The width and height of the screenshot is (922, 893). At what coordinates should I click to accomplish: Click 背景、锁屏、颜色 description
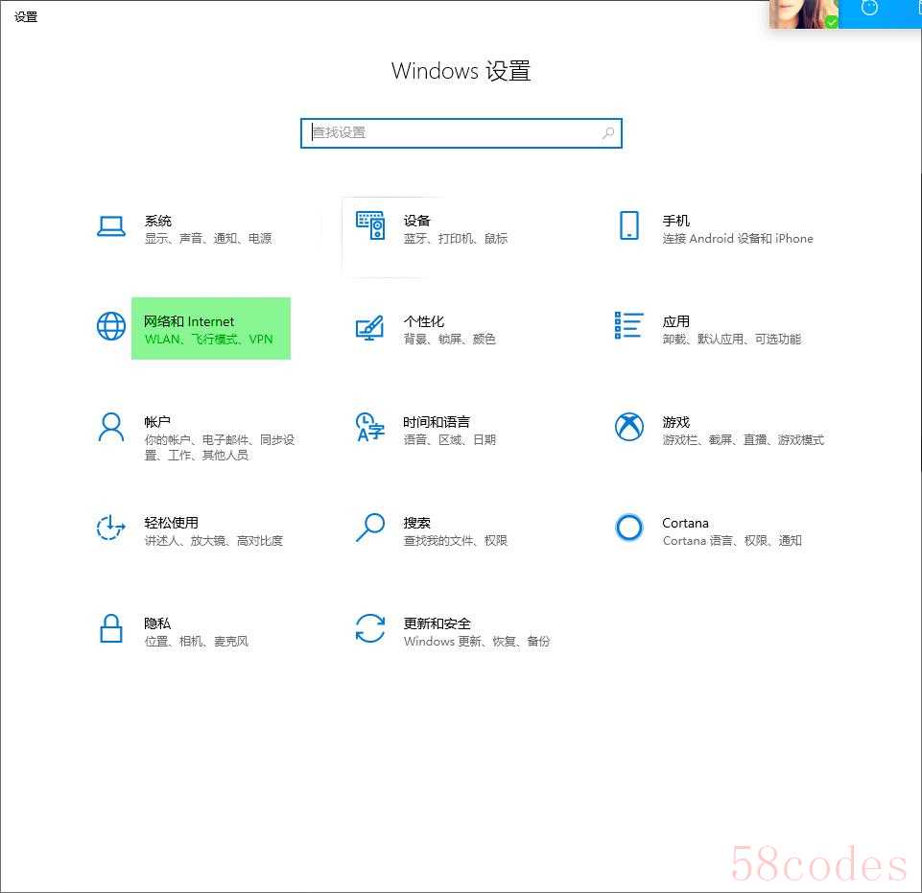(450, 340)
